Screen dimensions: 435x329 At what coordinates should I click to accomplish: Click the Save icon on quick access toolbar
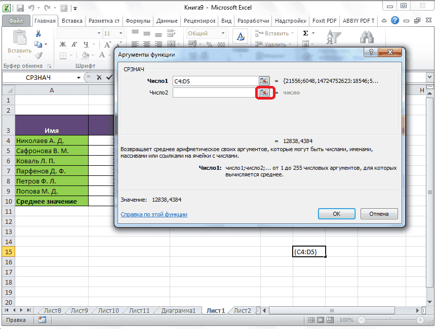tap(19, 8)
